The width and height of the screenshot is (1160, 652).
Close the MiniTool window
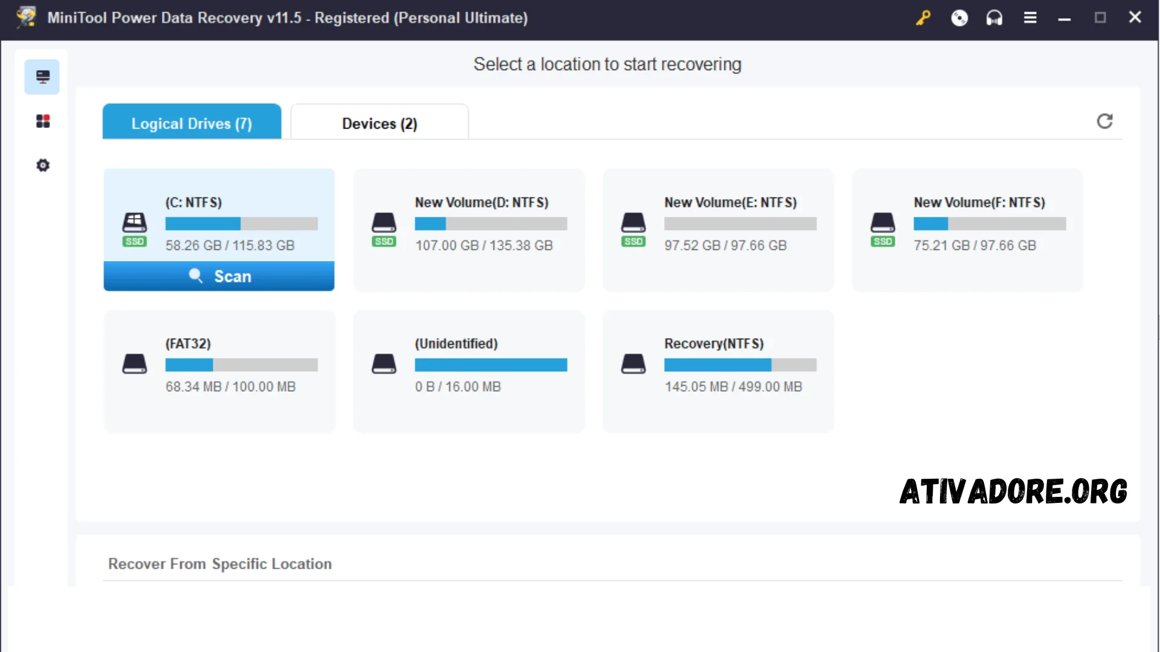pos(1135,18)
